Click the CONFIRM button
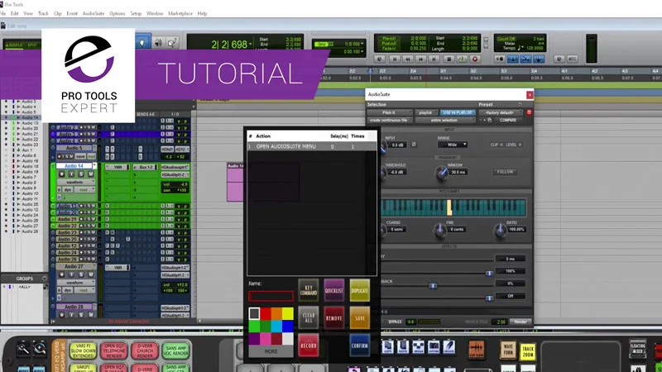Screen dimensions: 662x372 point(359,346)
